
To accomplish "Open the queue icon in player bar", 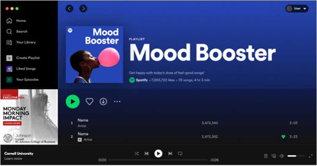I will pos(266,156).
